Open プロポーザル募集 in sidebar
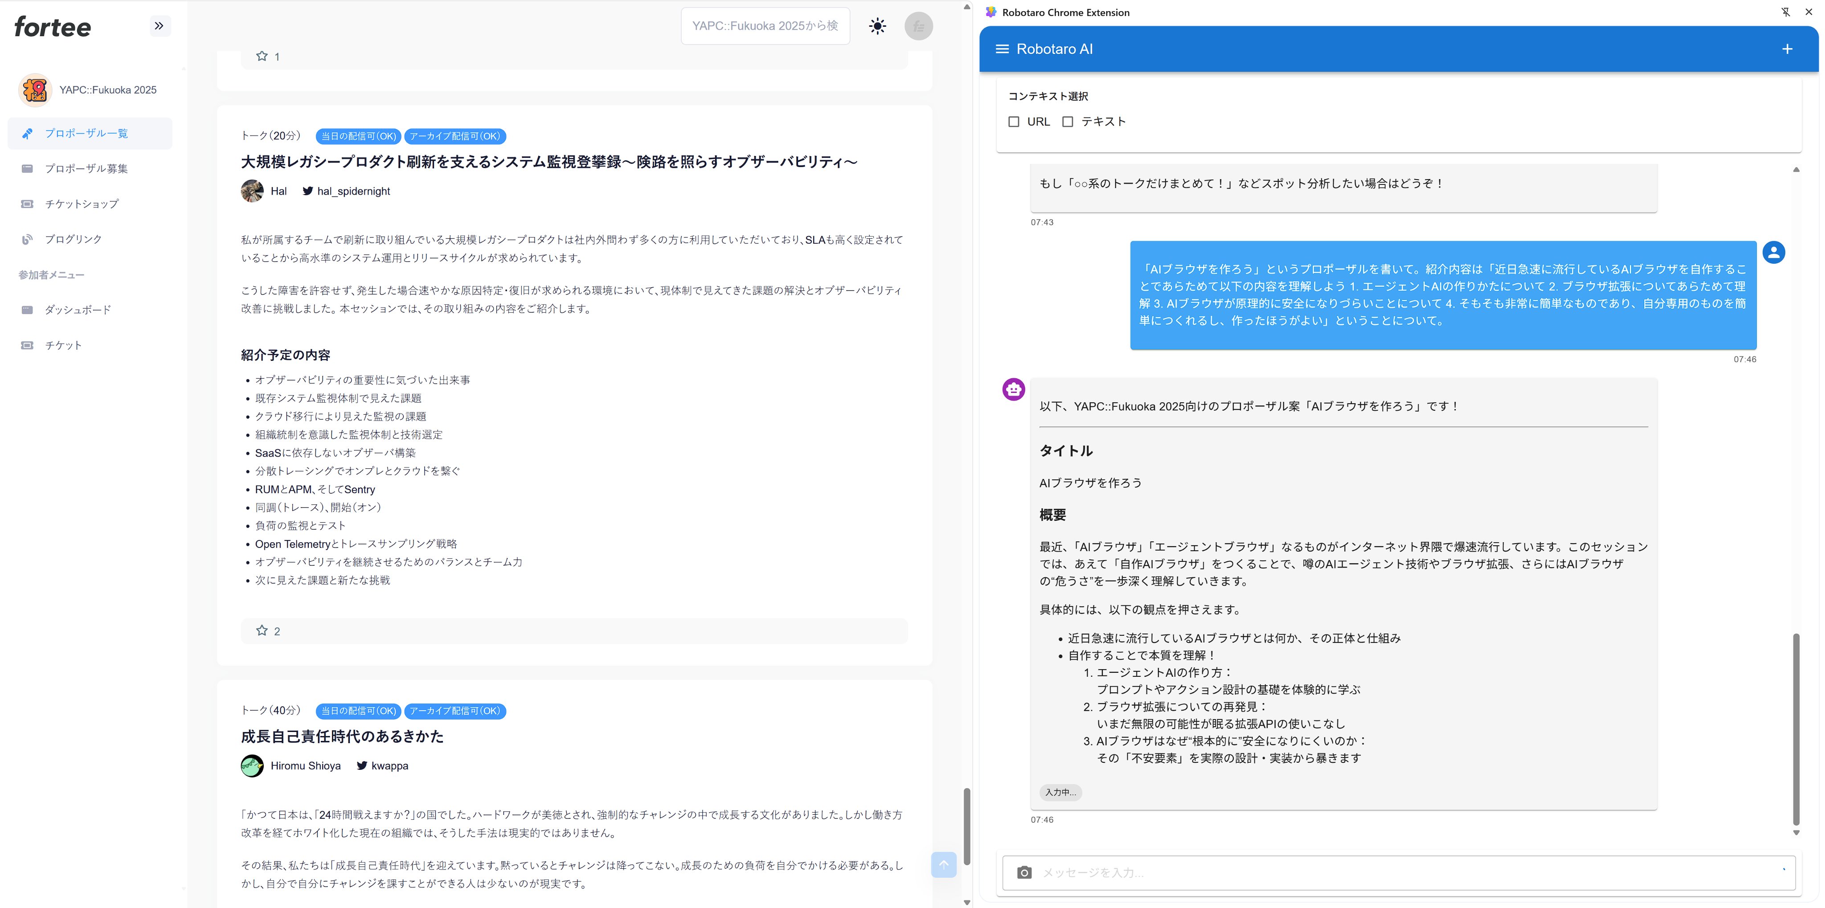Image resolution: width=1825 pixels, height=908 pixels. (x=86, y=168)
